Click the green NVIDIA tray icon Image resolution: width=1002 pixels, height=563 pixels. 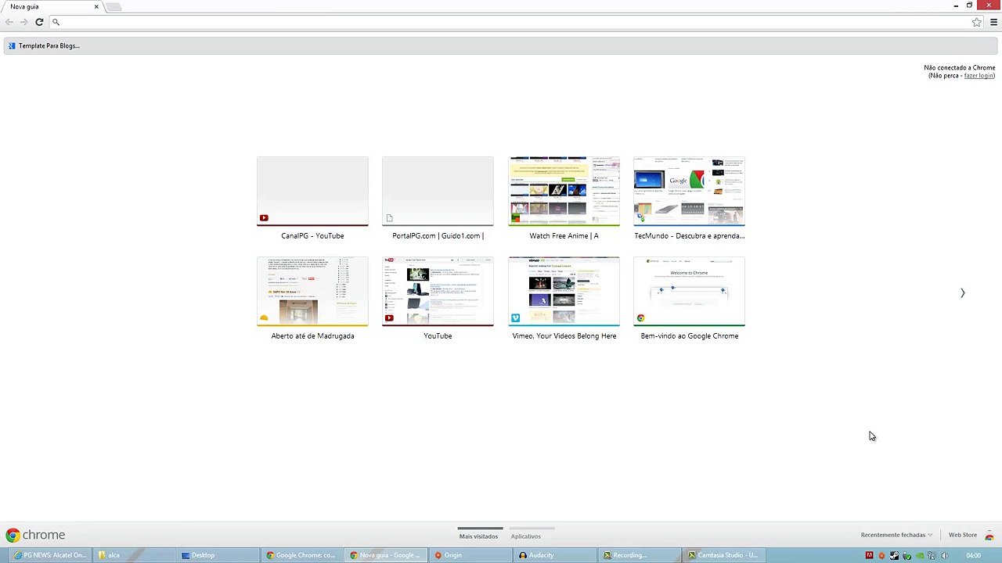coord(919,555)
